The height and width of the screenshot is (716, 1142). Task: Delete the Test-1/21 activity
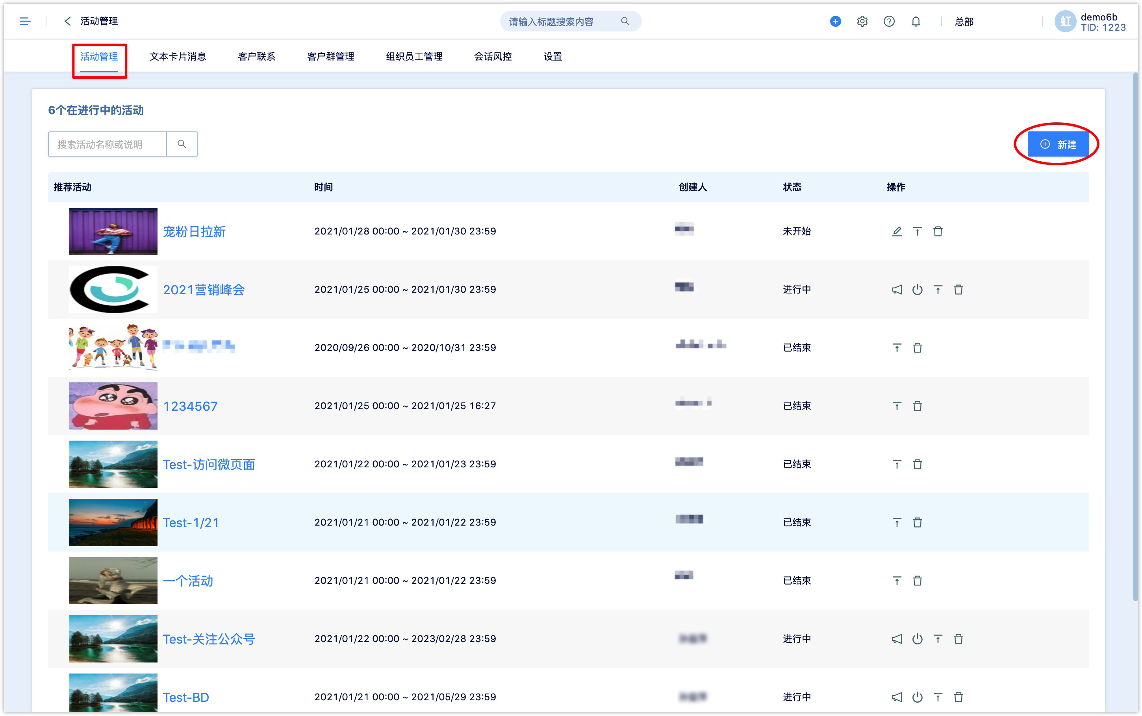[918, 523]
